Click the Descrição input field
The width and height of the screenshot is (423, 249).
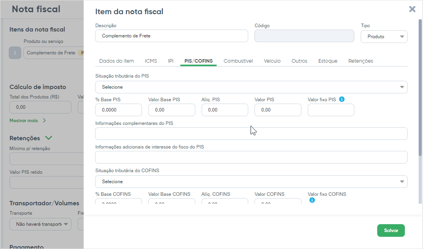(x=171, y=36)
